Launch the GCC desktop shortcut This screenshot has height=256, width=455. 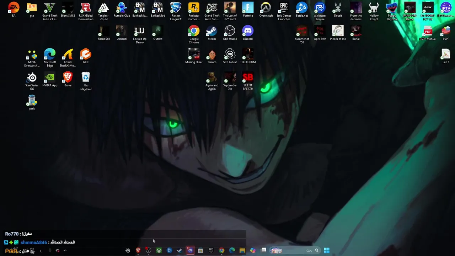[86, 56]
